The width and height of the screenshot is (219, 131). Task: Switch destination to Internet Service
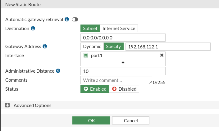(119, 28)
